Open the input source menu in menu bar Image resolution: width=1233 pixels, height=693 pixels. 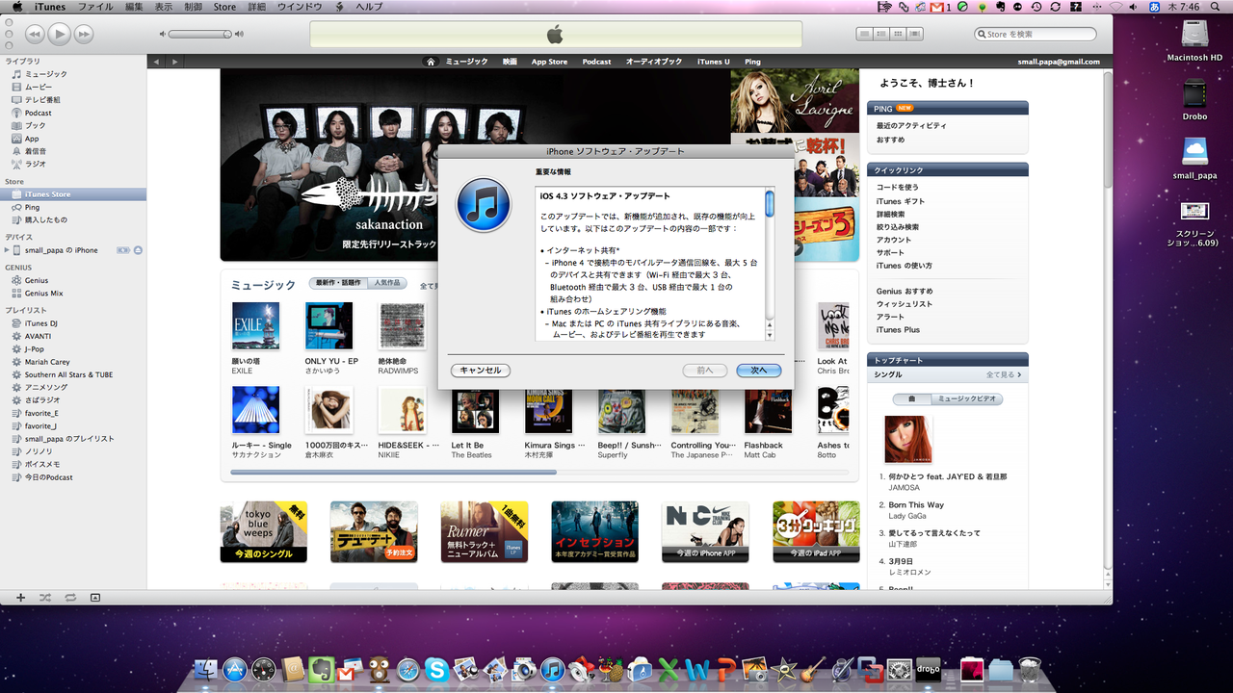click(x=1155, y=7)
